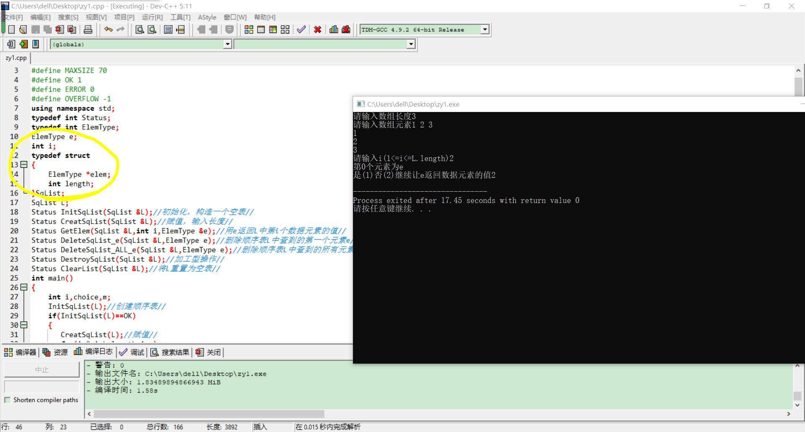
Task: Click the Print toolbar icon
Action: point(88,29)
